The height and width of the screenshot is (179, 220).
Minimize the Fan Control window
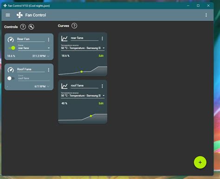pos(188,6)
